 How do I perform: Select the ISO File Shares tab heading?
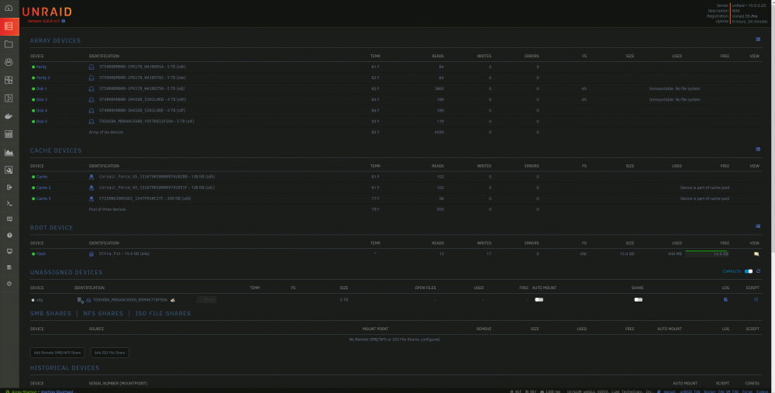pos(163,313)
